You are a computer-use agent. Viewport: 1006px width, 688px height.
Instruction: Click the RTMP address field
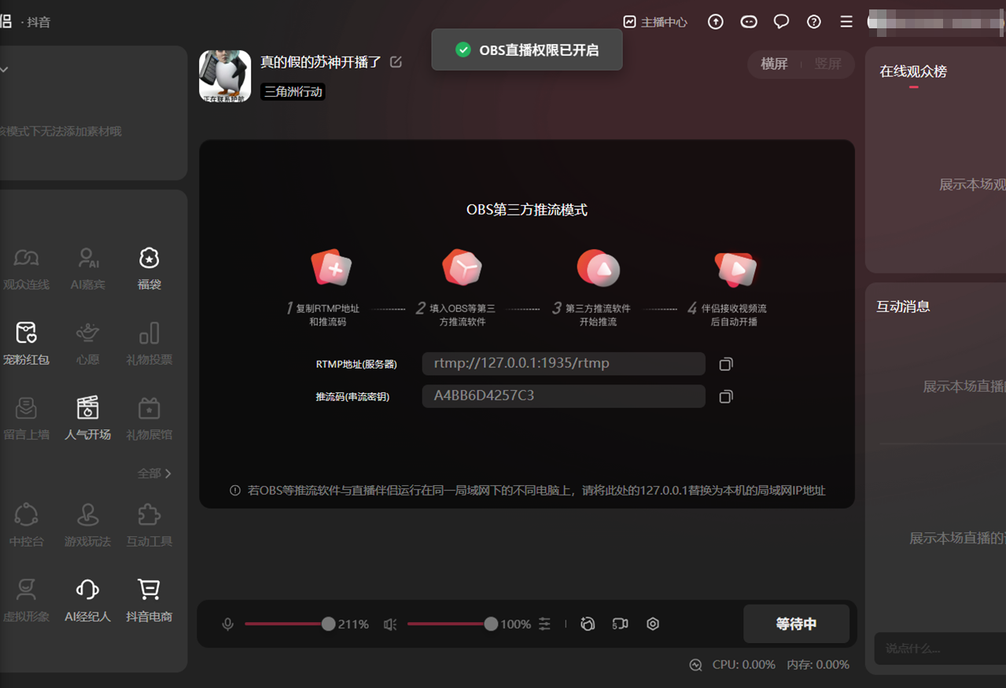pos(563,363)
